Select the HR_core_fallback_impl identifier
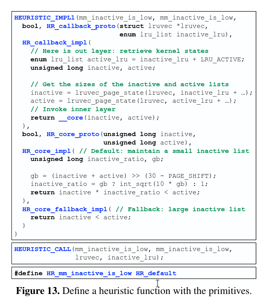This screenshot has width=268, height=307. [x=65, y=209]
